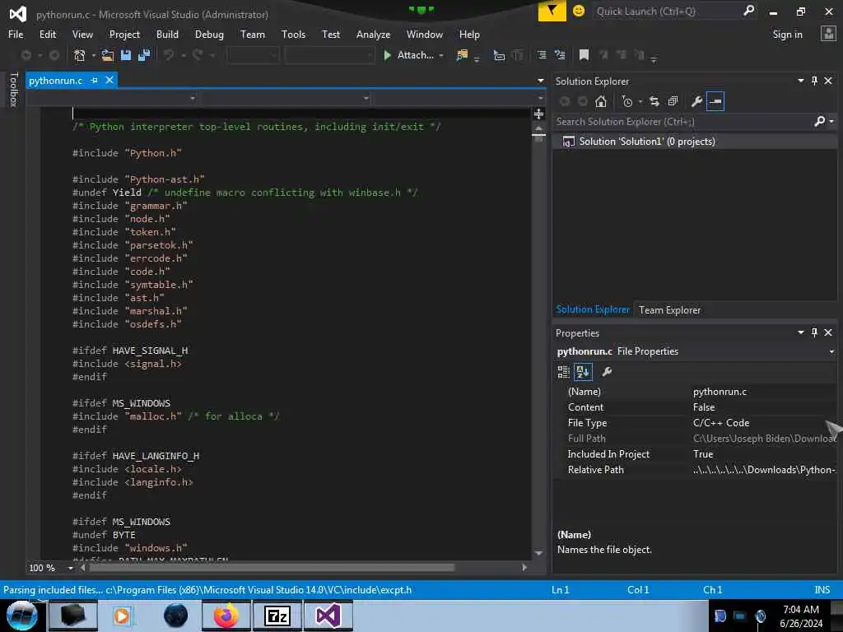843x632 pixels.
Task: Click the Find in Files toolbar icon
Action: pos(461,55)
